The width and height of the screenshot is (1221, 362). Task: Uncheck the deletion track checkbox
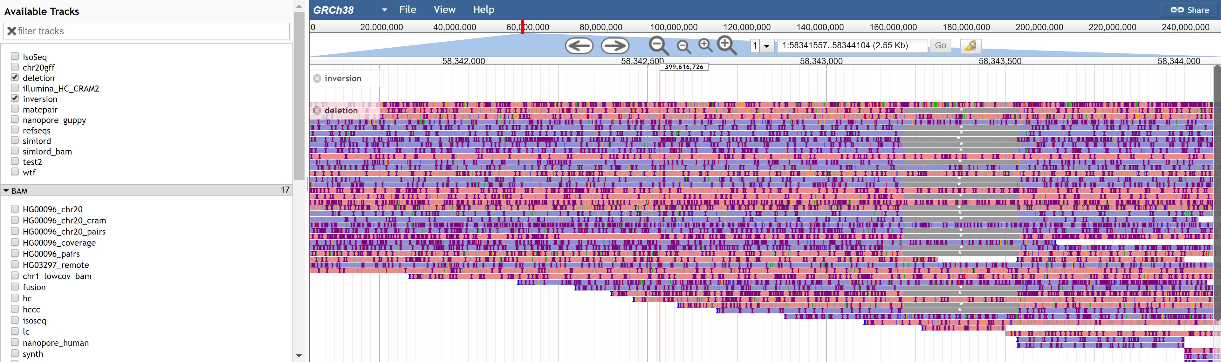click(15, 77)
